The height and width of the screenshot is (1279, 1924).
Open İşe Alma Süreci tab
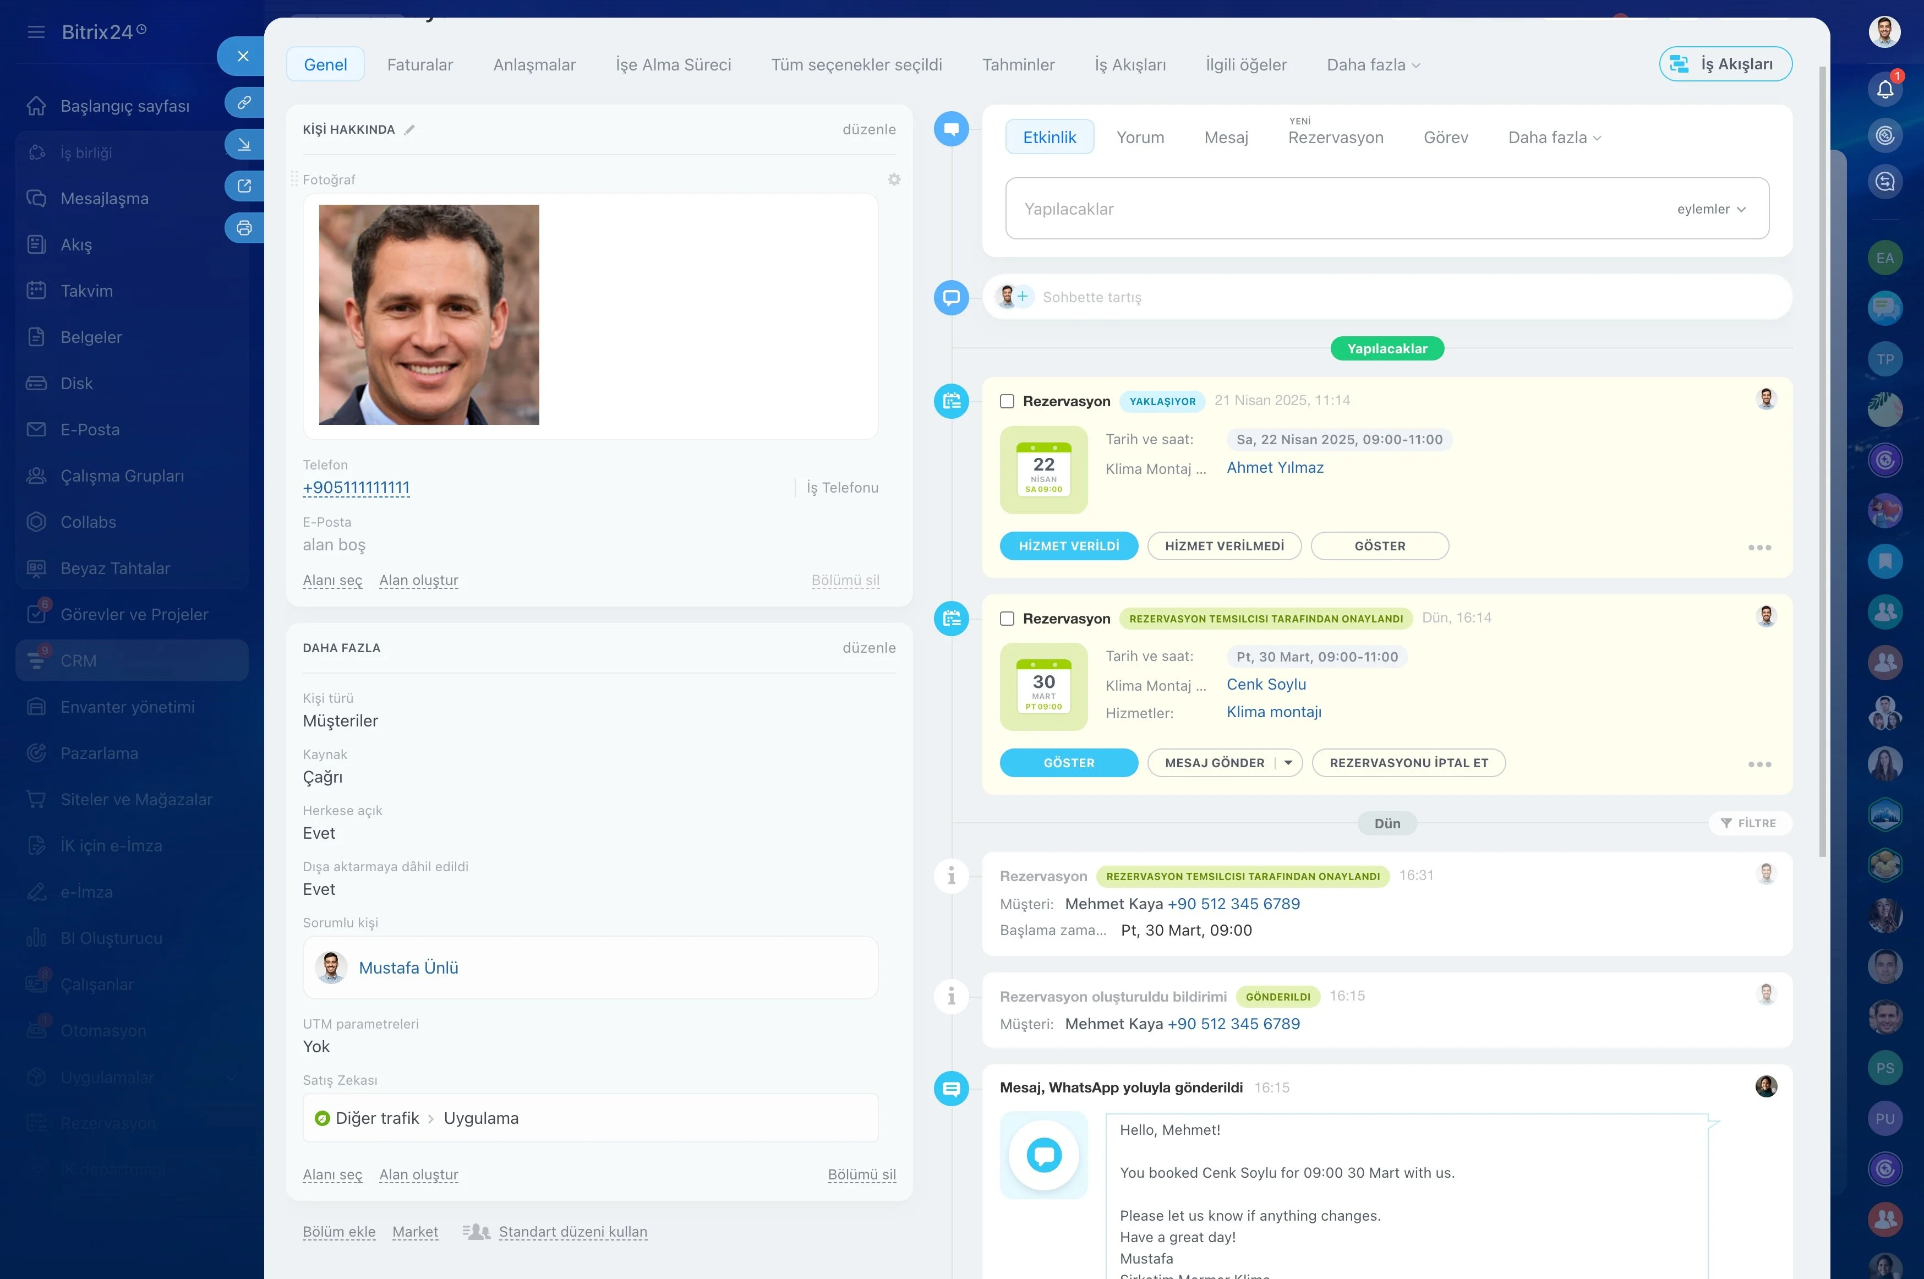pyautogui.click(x=673, y=64)
